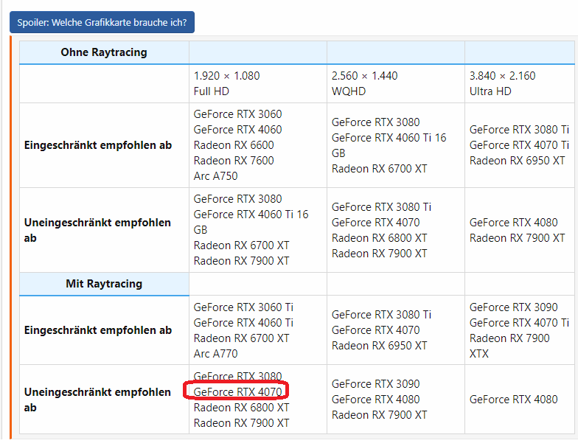Click "GeForce RTX 3080 Ti" in the Ultra HD column
578x446 pixels.
coord(519,130)
